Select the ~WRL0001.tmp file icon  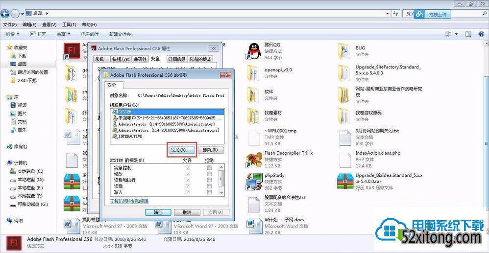coord(254,138)
